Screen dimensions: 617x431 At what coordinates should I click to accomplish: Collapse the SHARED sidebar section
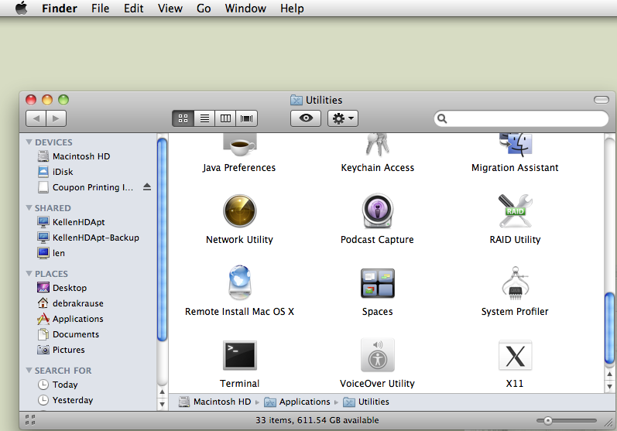pos(29,207)
